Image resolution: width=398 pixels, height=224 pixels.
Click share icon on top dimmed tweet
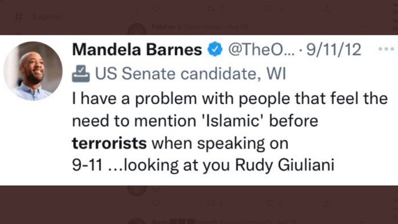(x=328, y=9)
